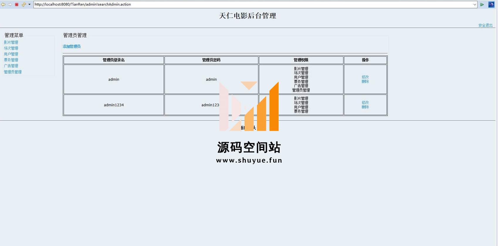Go back with the browser back arrow

pyautogui.click(x=3, y=4)
